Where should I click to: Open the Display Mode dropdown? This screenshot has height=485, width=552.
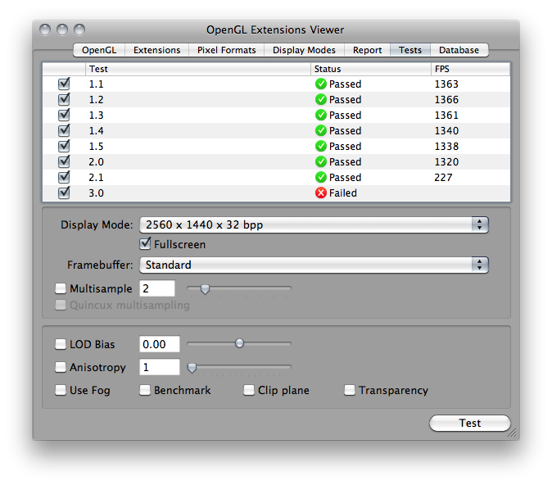314,224
